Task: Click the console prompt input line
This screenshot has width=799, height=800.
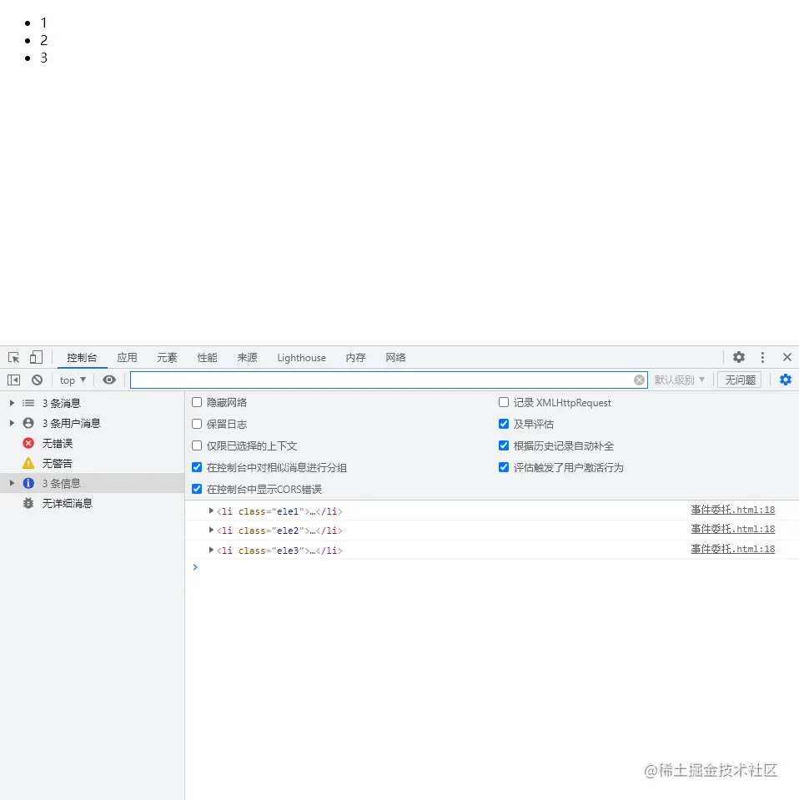Action: coord(492,567)
